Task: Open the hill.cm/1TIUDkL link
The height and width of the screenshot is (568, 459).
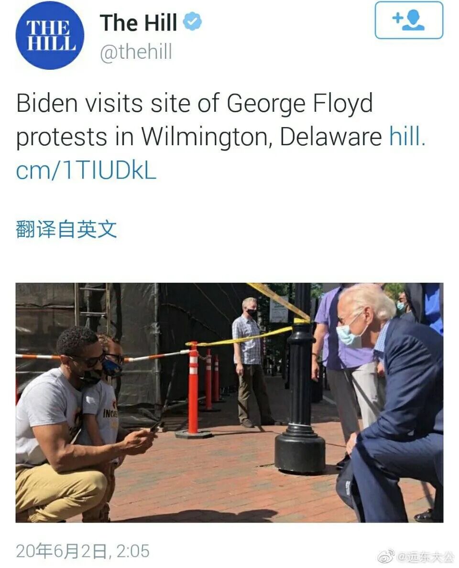Action: 220,153
